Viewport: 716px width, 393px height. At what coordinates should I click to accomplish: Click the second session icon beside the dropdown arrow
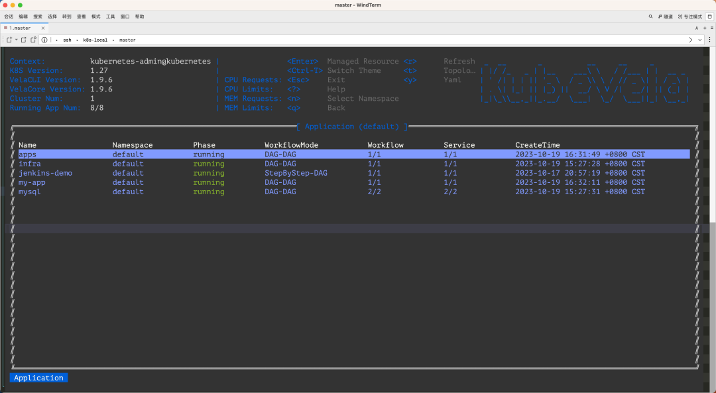tap(25, 40)
